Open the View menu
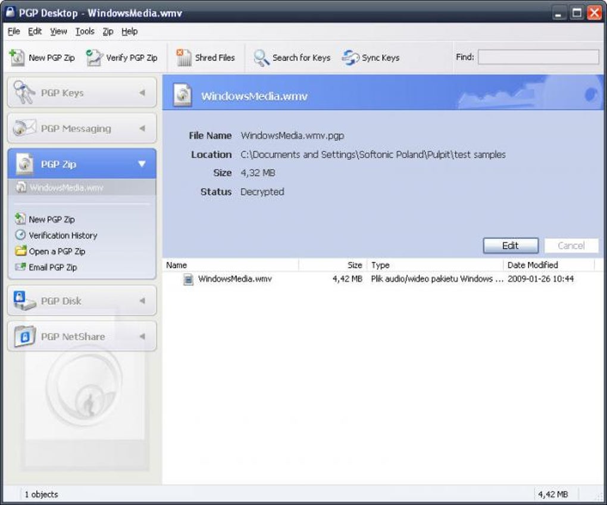This screenshot has height=505, width=607. point(58,32)
